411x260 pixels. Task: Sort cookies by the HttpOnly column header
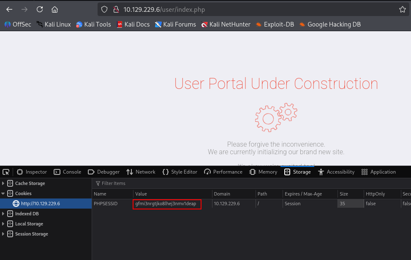[x=382, y=194]
